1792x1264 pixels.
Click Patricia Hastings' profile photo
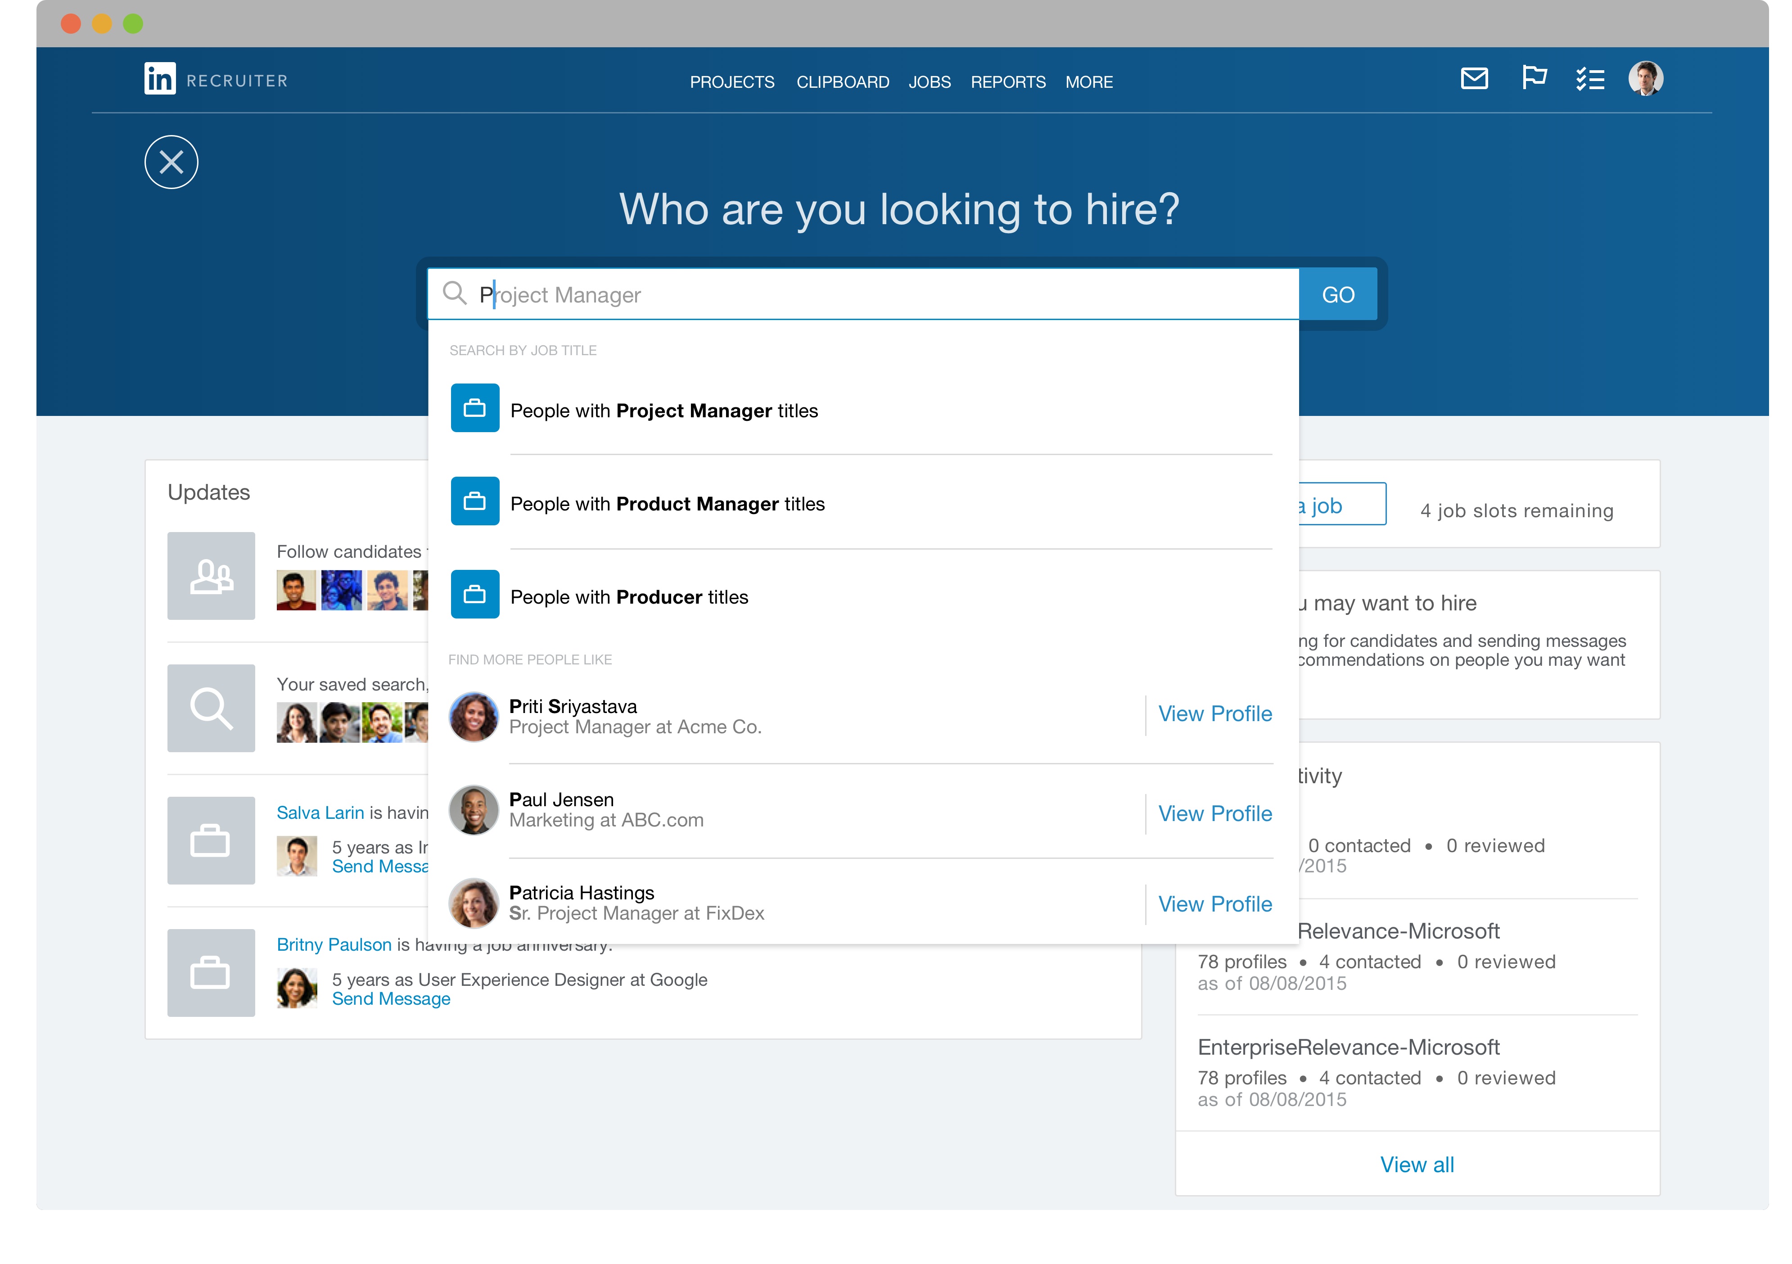click(473, 903)
